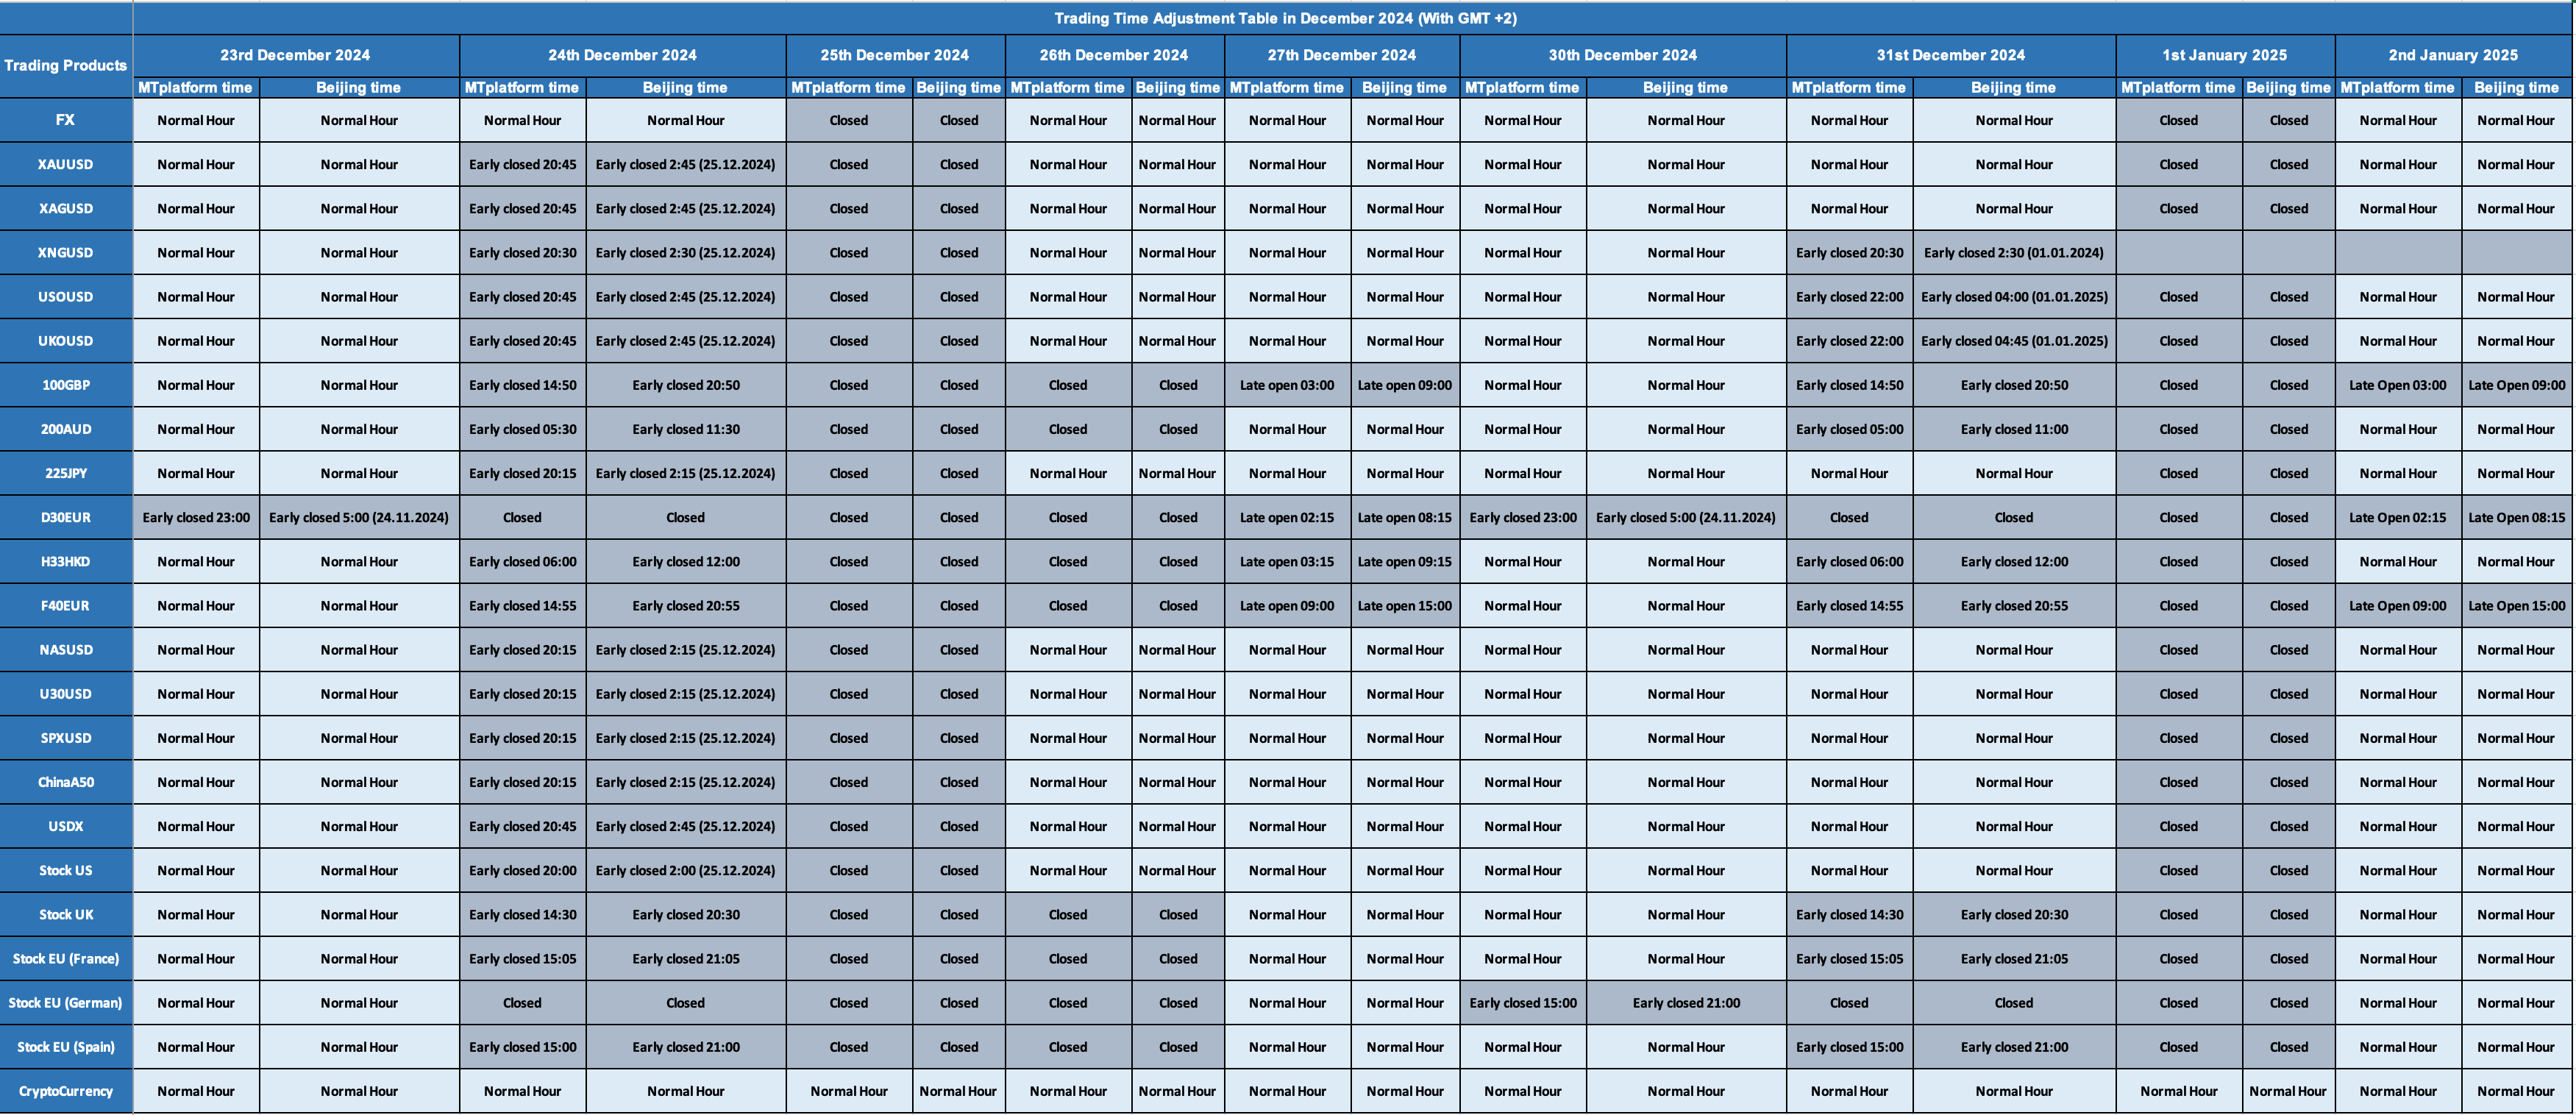Select the 'XNGUSD' product row label
The height and width of the screenshot is (1115, 2576).
66,252
